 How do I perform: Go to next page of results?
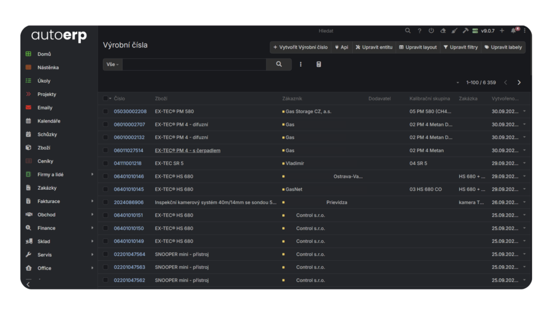(x=519, y=83)
